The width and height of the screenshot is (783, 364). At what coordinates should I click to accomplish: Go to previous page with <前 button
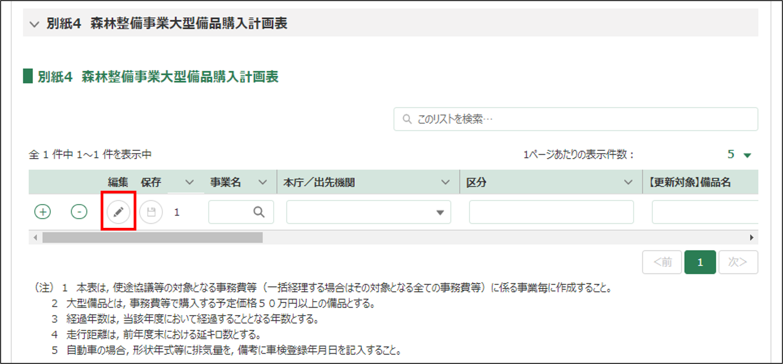[662, 262]
